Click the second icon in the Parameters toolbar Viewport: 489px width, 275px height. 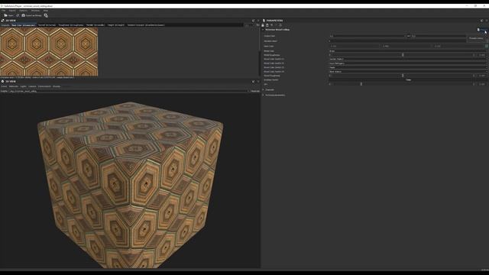click(x=267, y=25)
